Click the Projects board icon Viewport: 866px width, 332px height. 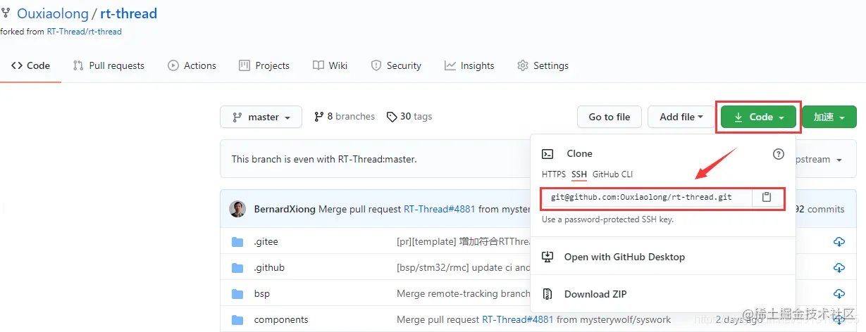(x=245, y=65)
